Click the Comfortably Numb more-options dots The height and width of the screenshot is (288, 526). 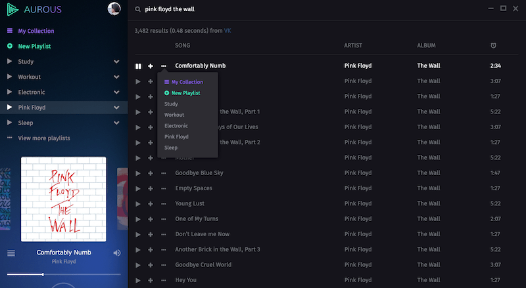[x=164, y=66]
